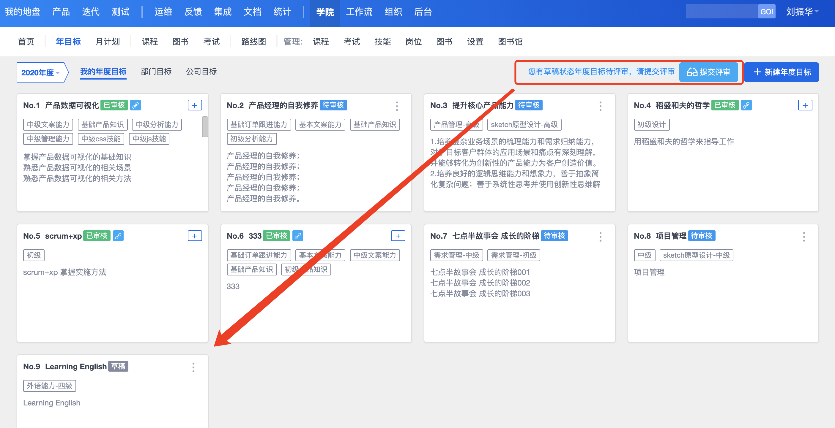Open the three-dot menu on No.8 项目管理 card
This screenshot has height=428, width=835.
[804, 237]
